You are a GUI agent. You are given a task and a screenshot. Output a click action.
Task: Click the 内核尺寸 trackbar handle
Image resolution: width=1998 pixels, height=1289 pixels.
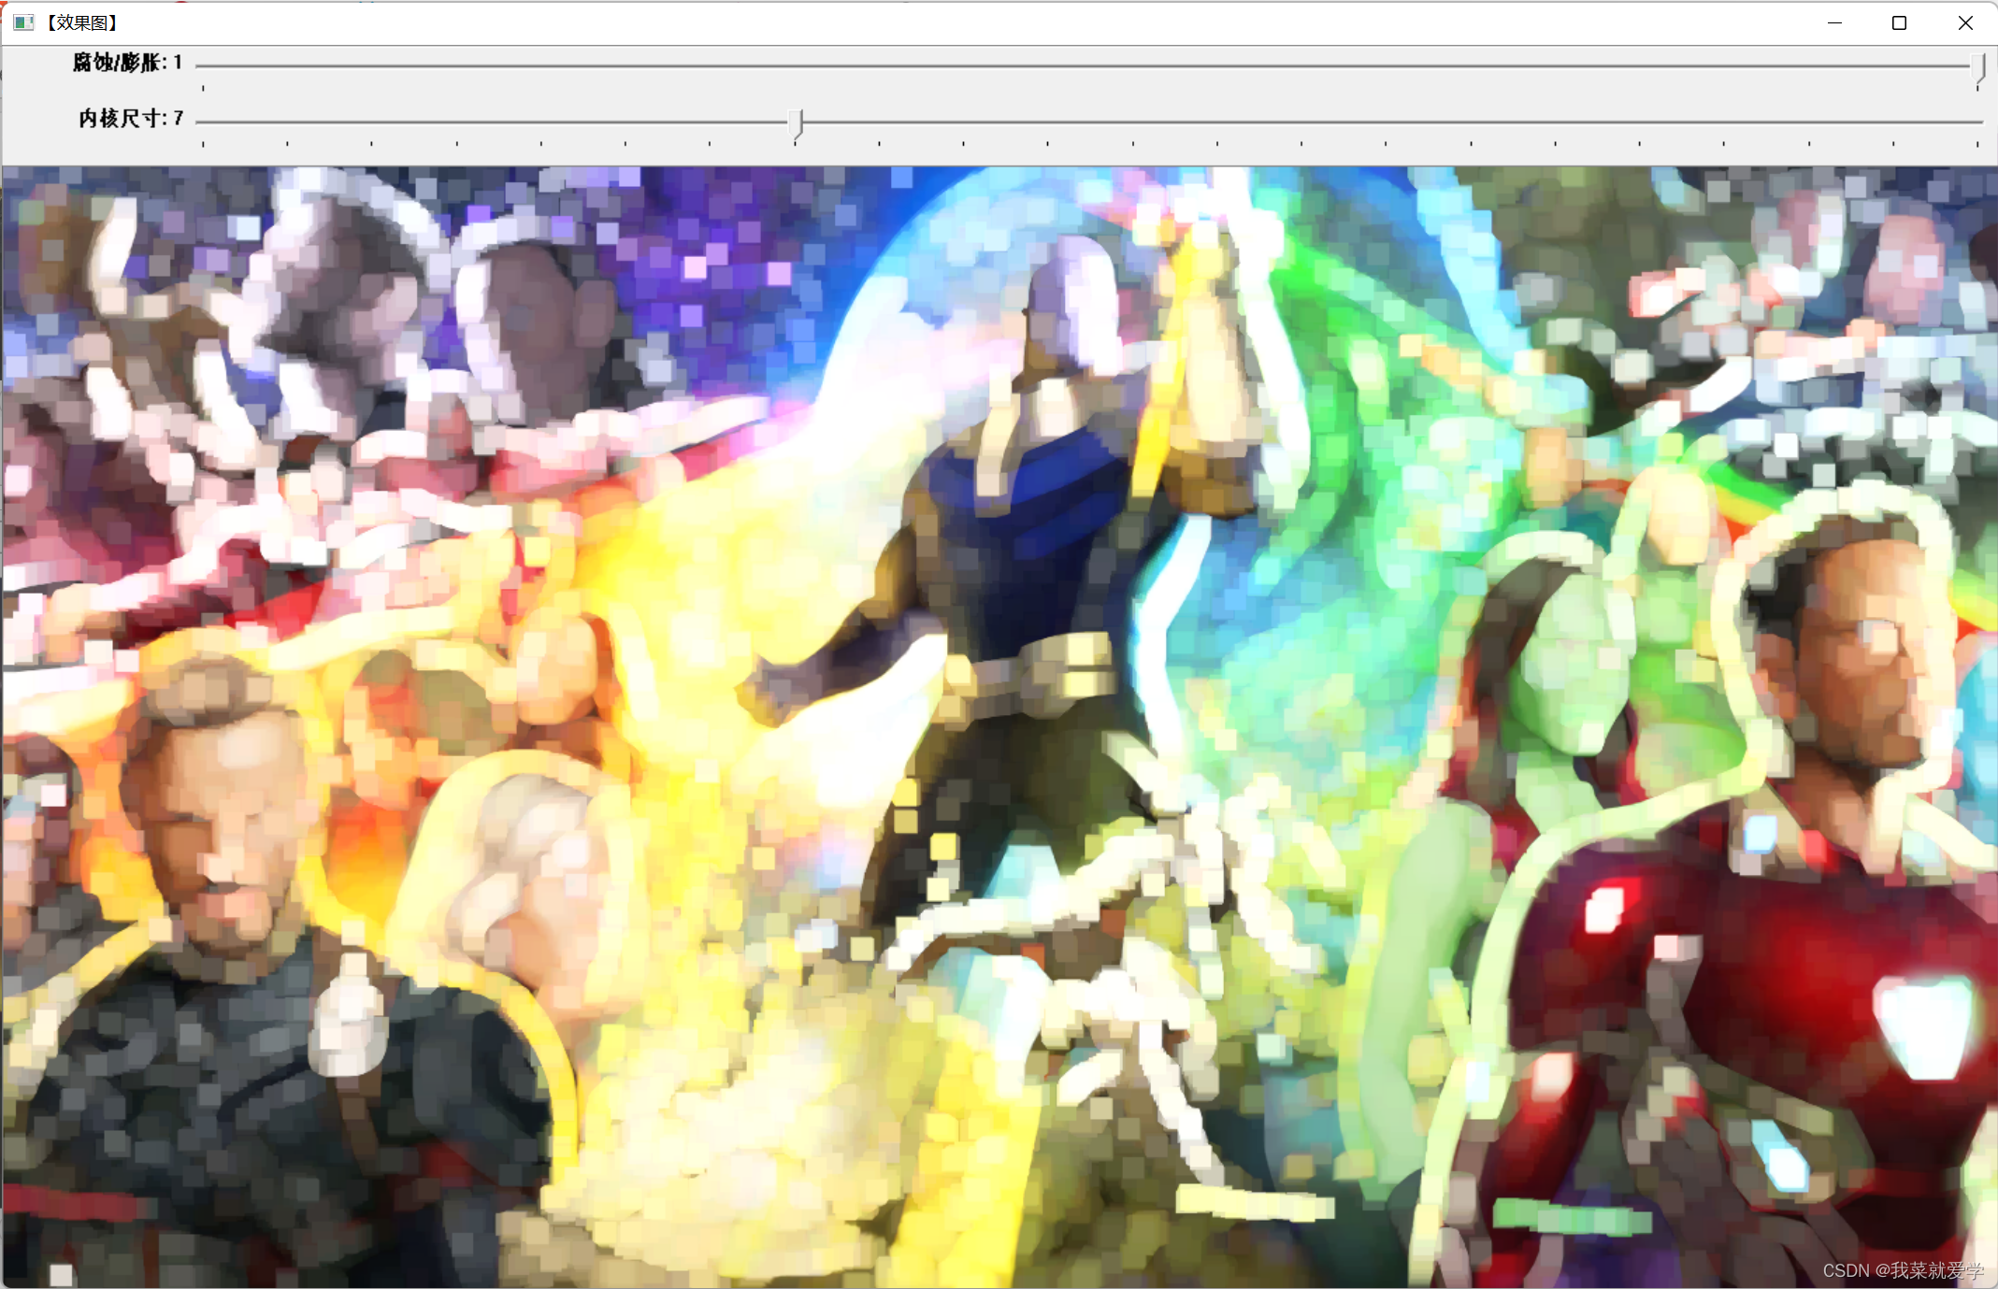click(796, 123)
